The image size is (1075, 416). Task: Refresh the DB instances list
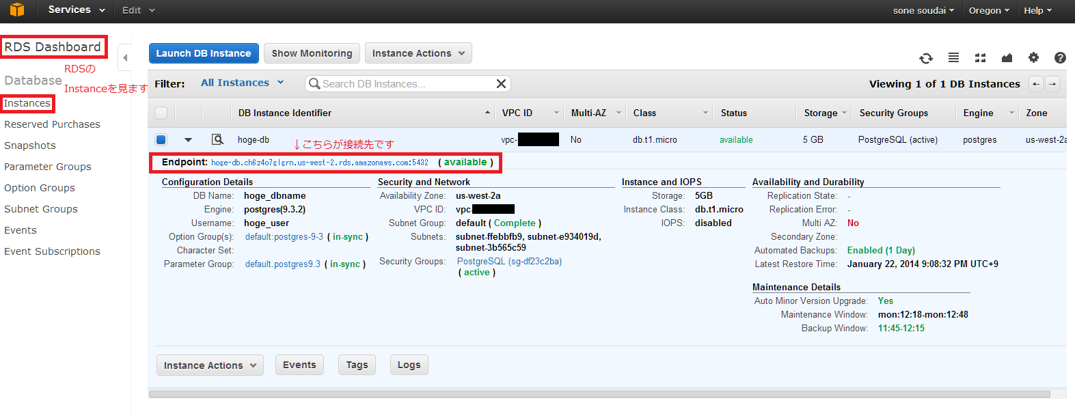[926, 58]
